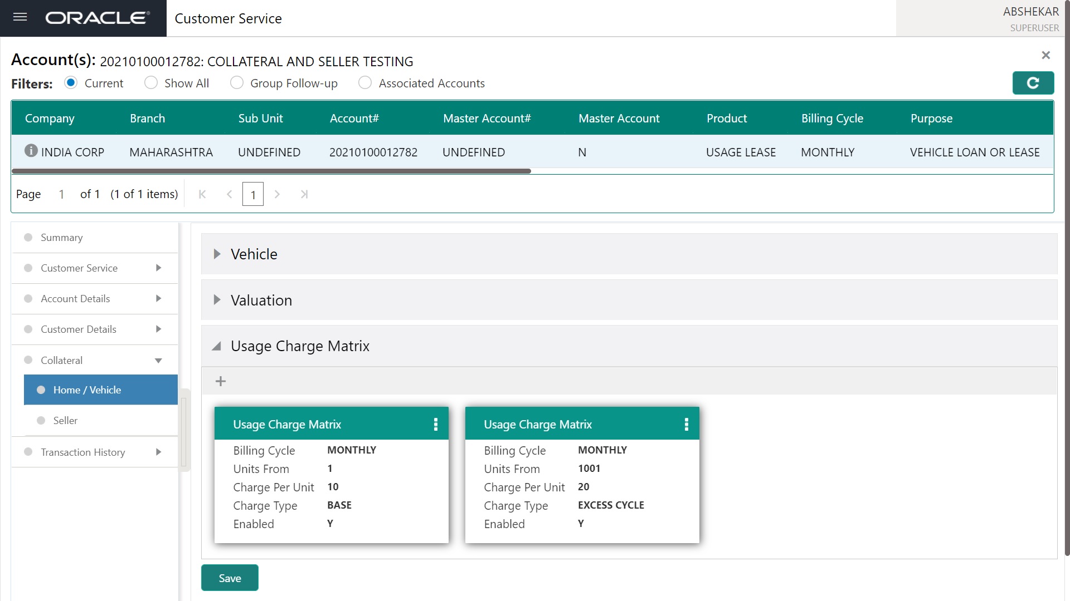Open the Seller menu item
1070x601 pixels.
(x=65, y=421)
